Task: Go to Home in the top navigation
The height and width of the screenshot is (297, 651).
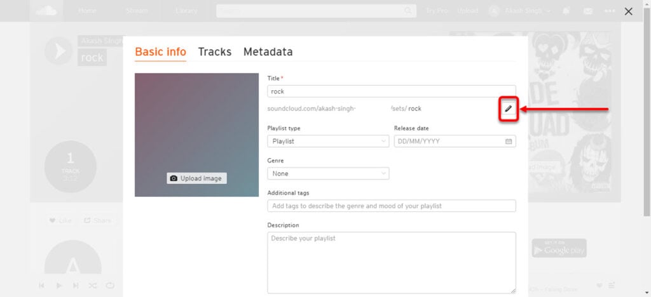Action: tap(87, 11)
